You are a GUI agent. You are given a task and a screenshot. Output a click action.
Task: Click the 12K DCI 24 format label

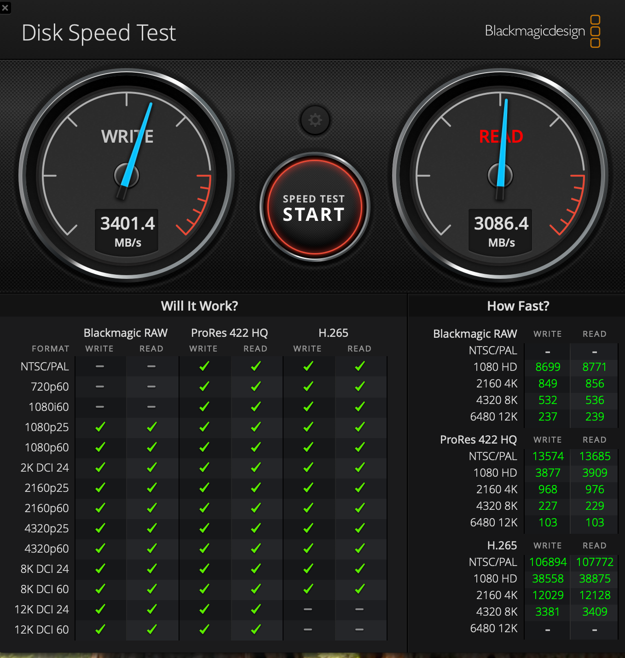(x=41, y=610)
